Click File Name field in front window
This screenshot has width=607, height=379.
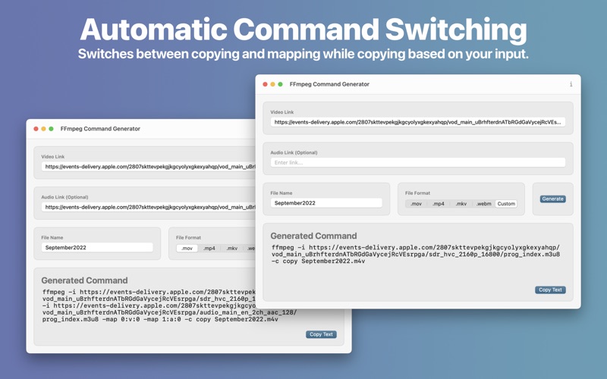click(x=326, y=202)
